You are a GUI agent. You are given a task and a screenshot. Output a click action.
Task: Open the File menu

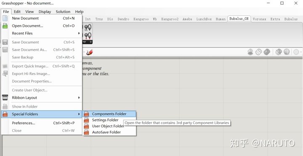[6, 12]
